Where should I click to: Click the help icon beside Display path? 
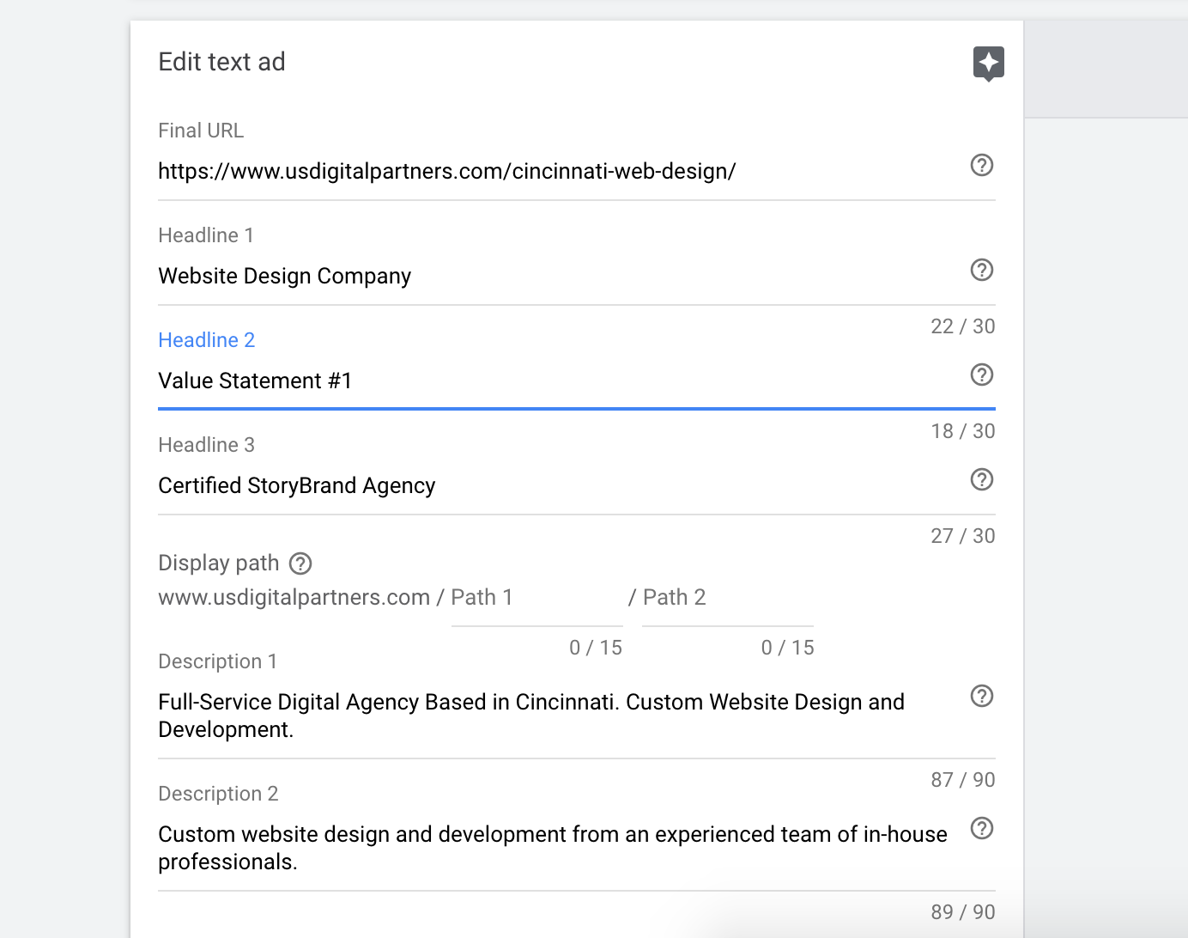300,563
